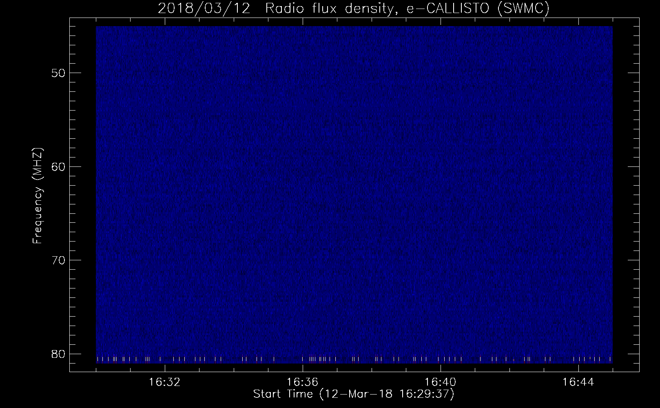
Task: Click the 16:36 time tick label
Action: pos(303,382)
